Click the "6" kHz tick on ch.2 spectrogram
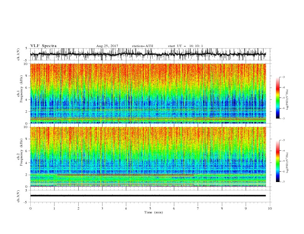Image resolution: width=304 pixels, height=234 pixels. (27, 151)
